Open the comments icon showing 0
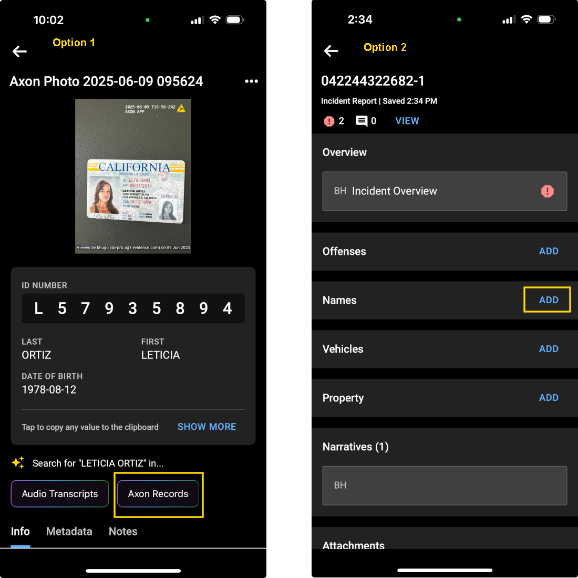Image resolution: width=578 pixels, height=578 pixels. click(366, 121)
